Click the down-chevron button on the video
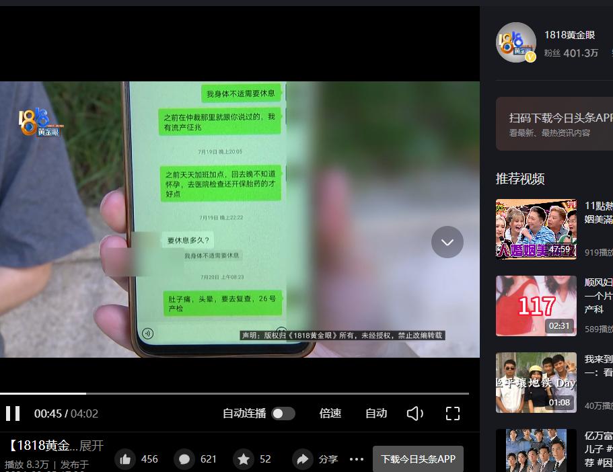This screenshot has height=472, width=613. pyautogui.click(x=447, y=242)
